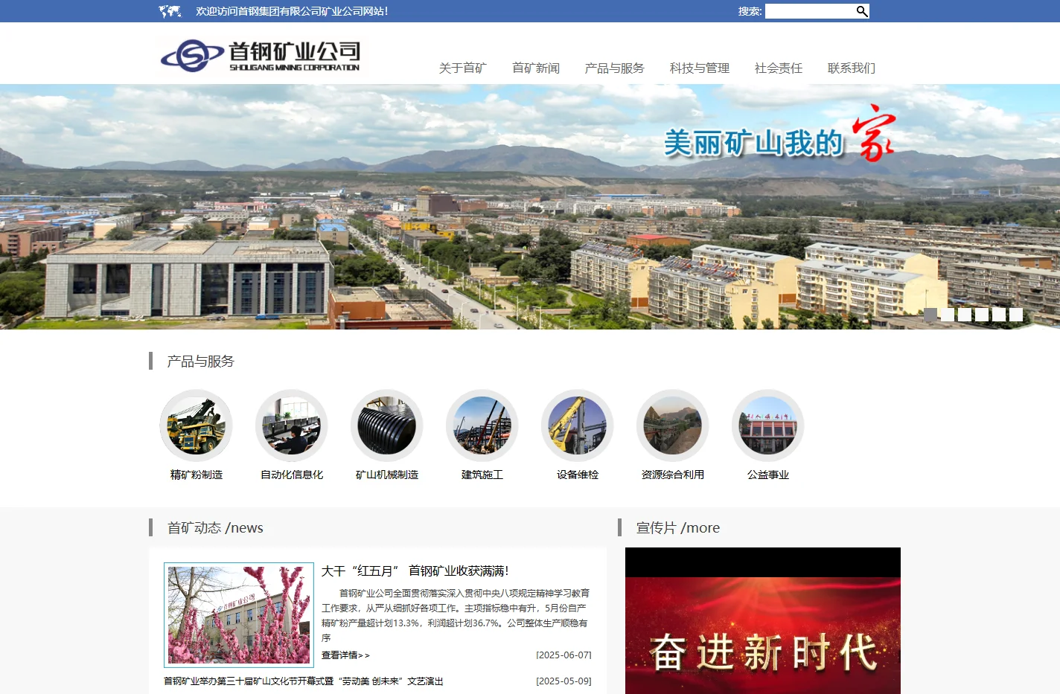Open headline 大干"红五月" 首钢矿业收获满满
This screenshot has height=694, width=1060.
click(x=415, y=571)
